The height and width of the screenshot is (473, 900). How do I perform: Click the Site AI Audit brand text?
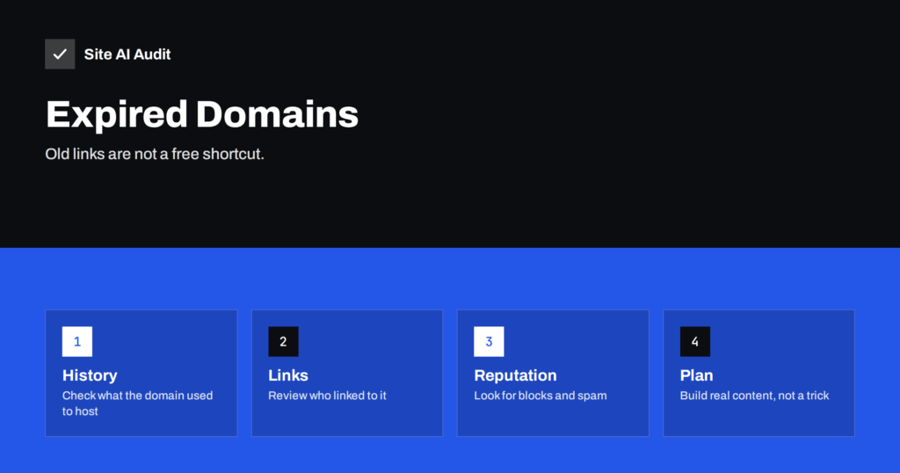pyautogui.click(x=127, y=54)
